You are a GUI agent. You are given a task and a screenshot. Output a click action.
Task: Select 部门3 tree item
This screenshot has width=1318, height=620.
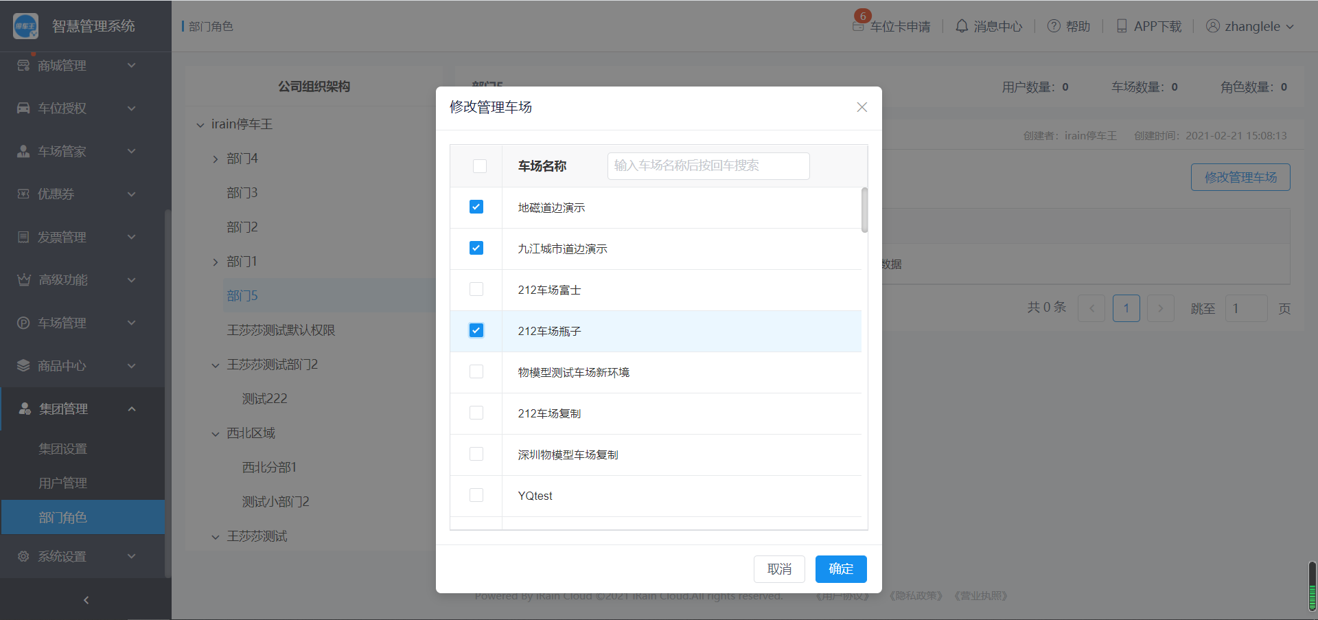click(242, 193)
